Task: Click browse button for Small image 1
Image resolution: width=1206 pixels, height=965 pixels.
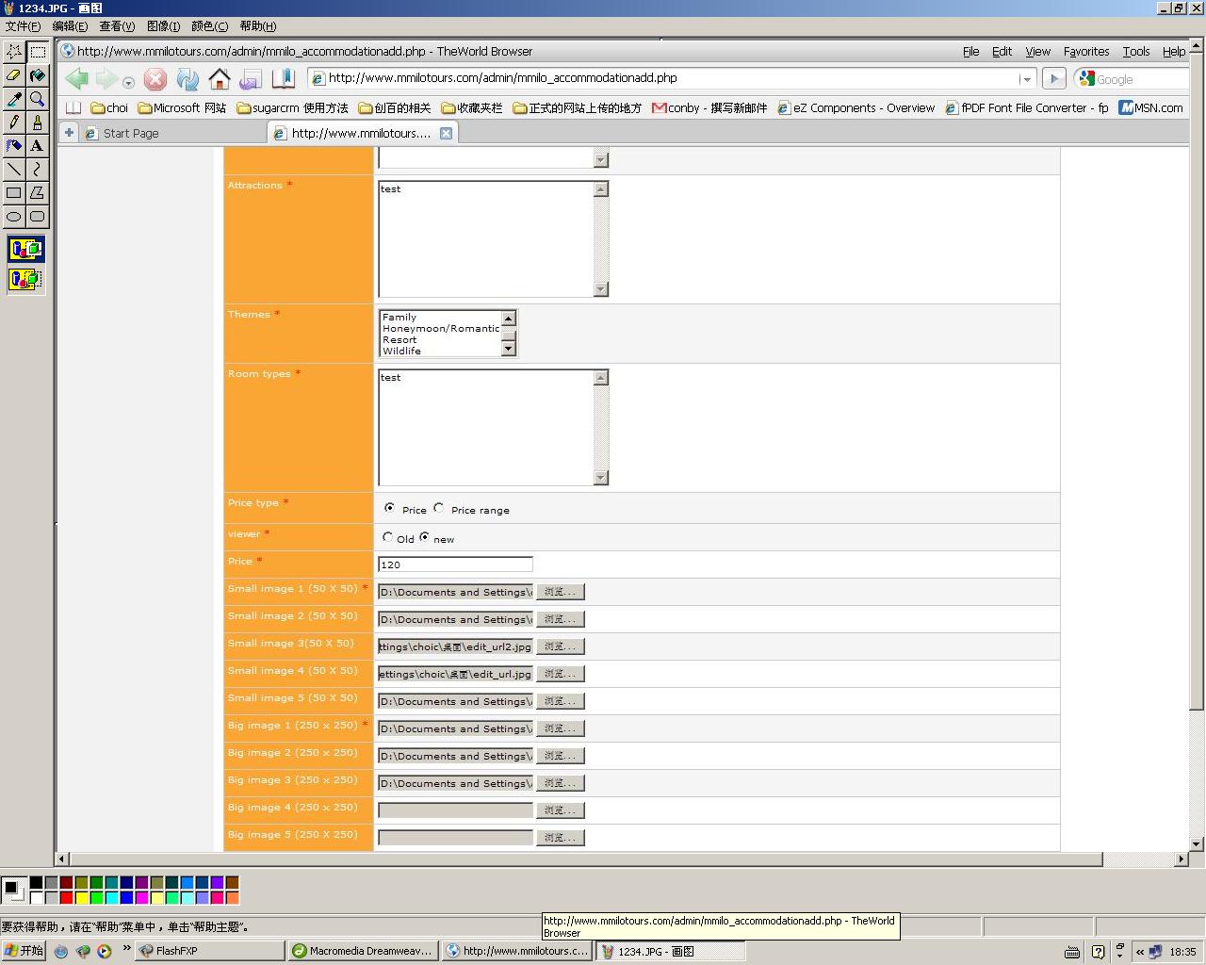Action: pyautogui.click(x=560, y=592)
